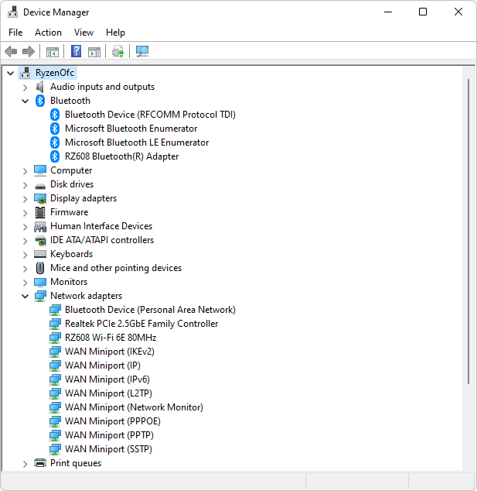Maximize the Device Manager window
This screenshot has height=491, width=477.
(x=423, y=12)
